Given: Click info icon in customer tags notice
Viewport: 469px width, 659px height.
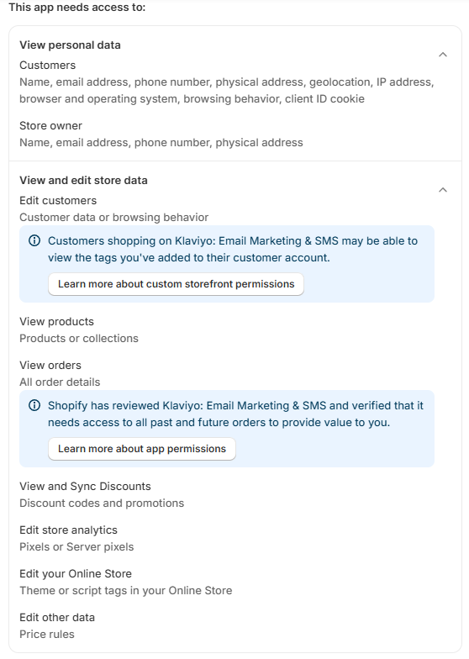Looking at the screenshot, I should 34,240.
